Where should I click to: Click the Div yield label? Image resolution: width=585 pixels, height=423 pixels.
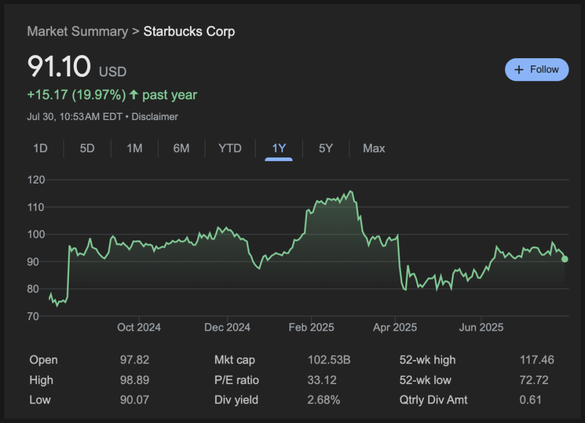tap(236, 400)
